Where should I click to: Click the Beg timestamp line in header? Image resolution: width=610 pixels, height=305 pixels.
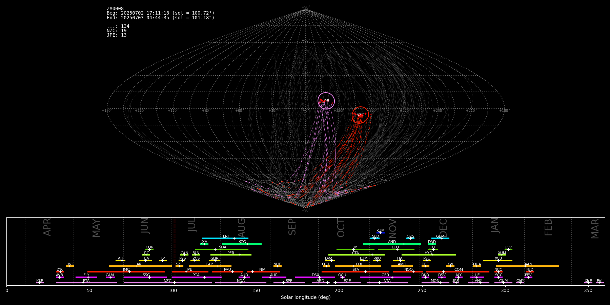pos(161,13)
